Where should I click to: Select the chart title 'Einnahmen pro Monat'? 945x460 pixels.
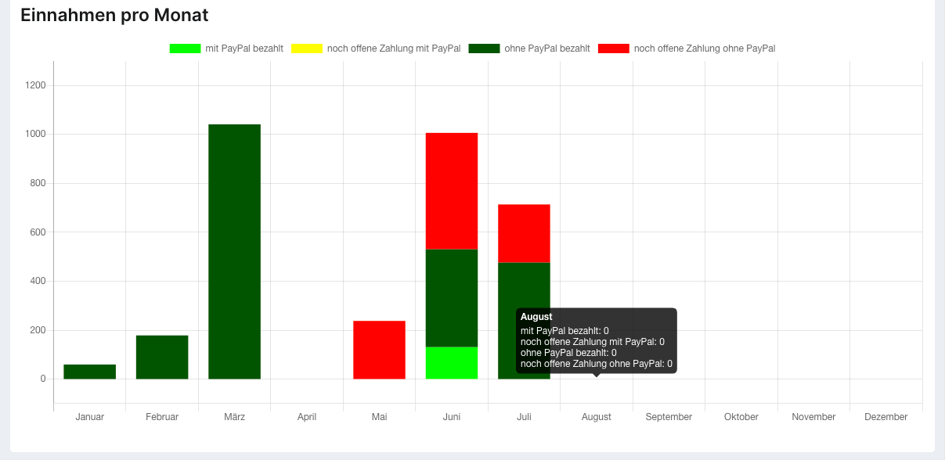coord(114,14)
